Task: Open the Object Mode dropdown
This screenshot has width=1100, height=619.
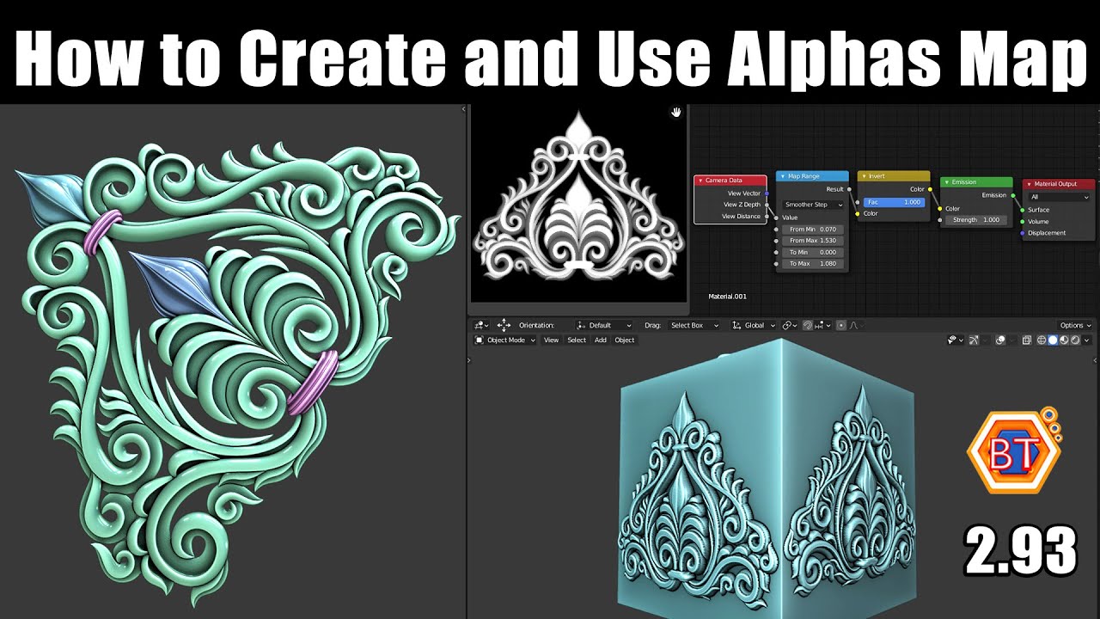Action: tap(506, 340)
